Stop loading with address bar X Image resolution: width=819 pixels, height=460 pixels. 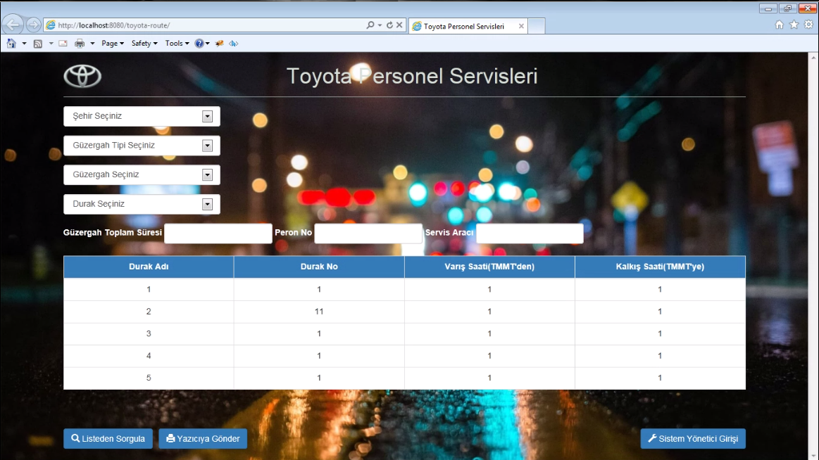pos(399,25)
